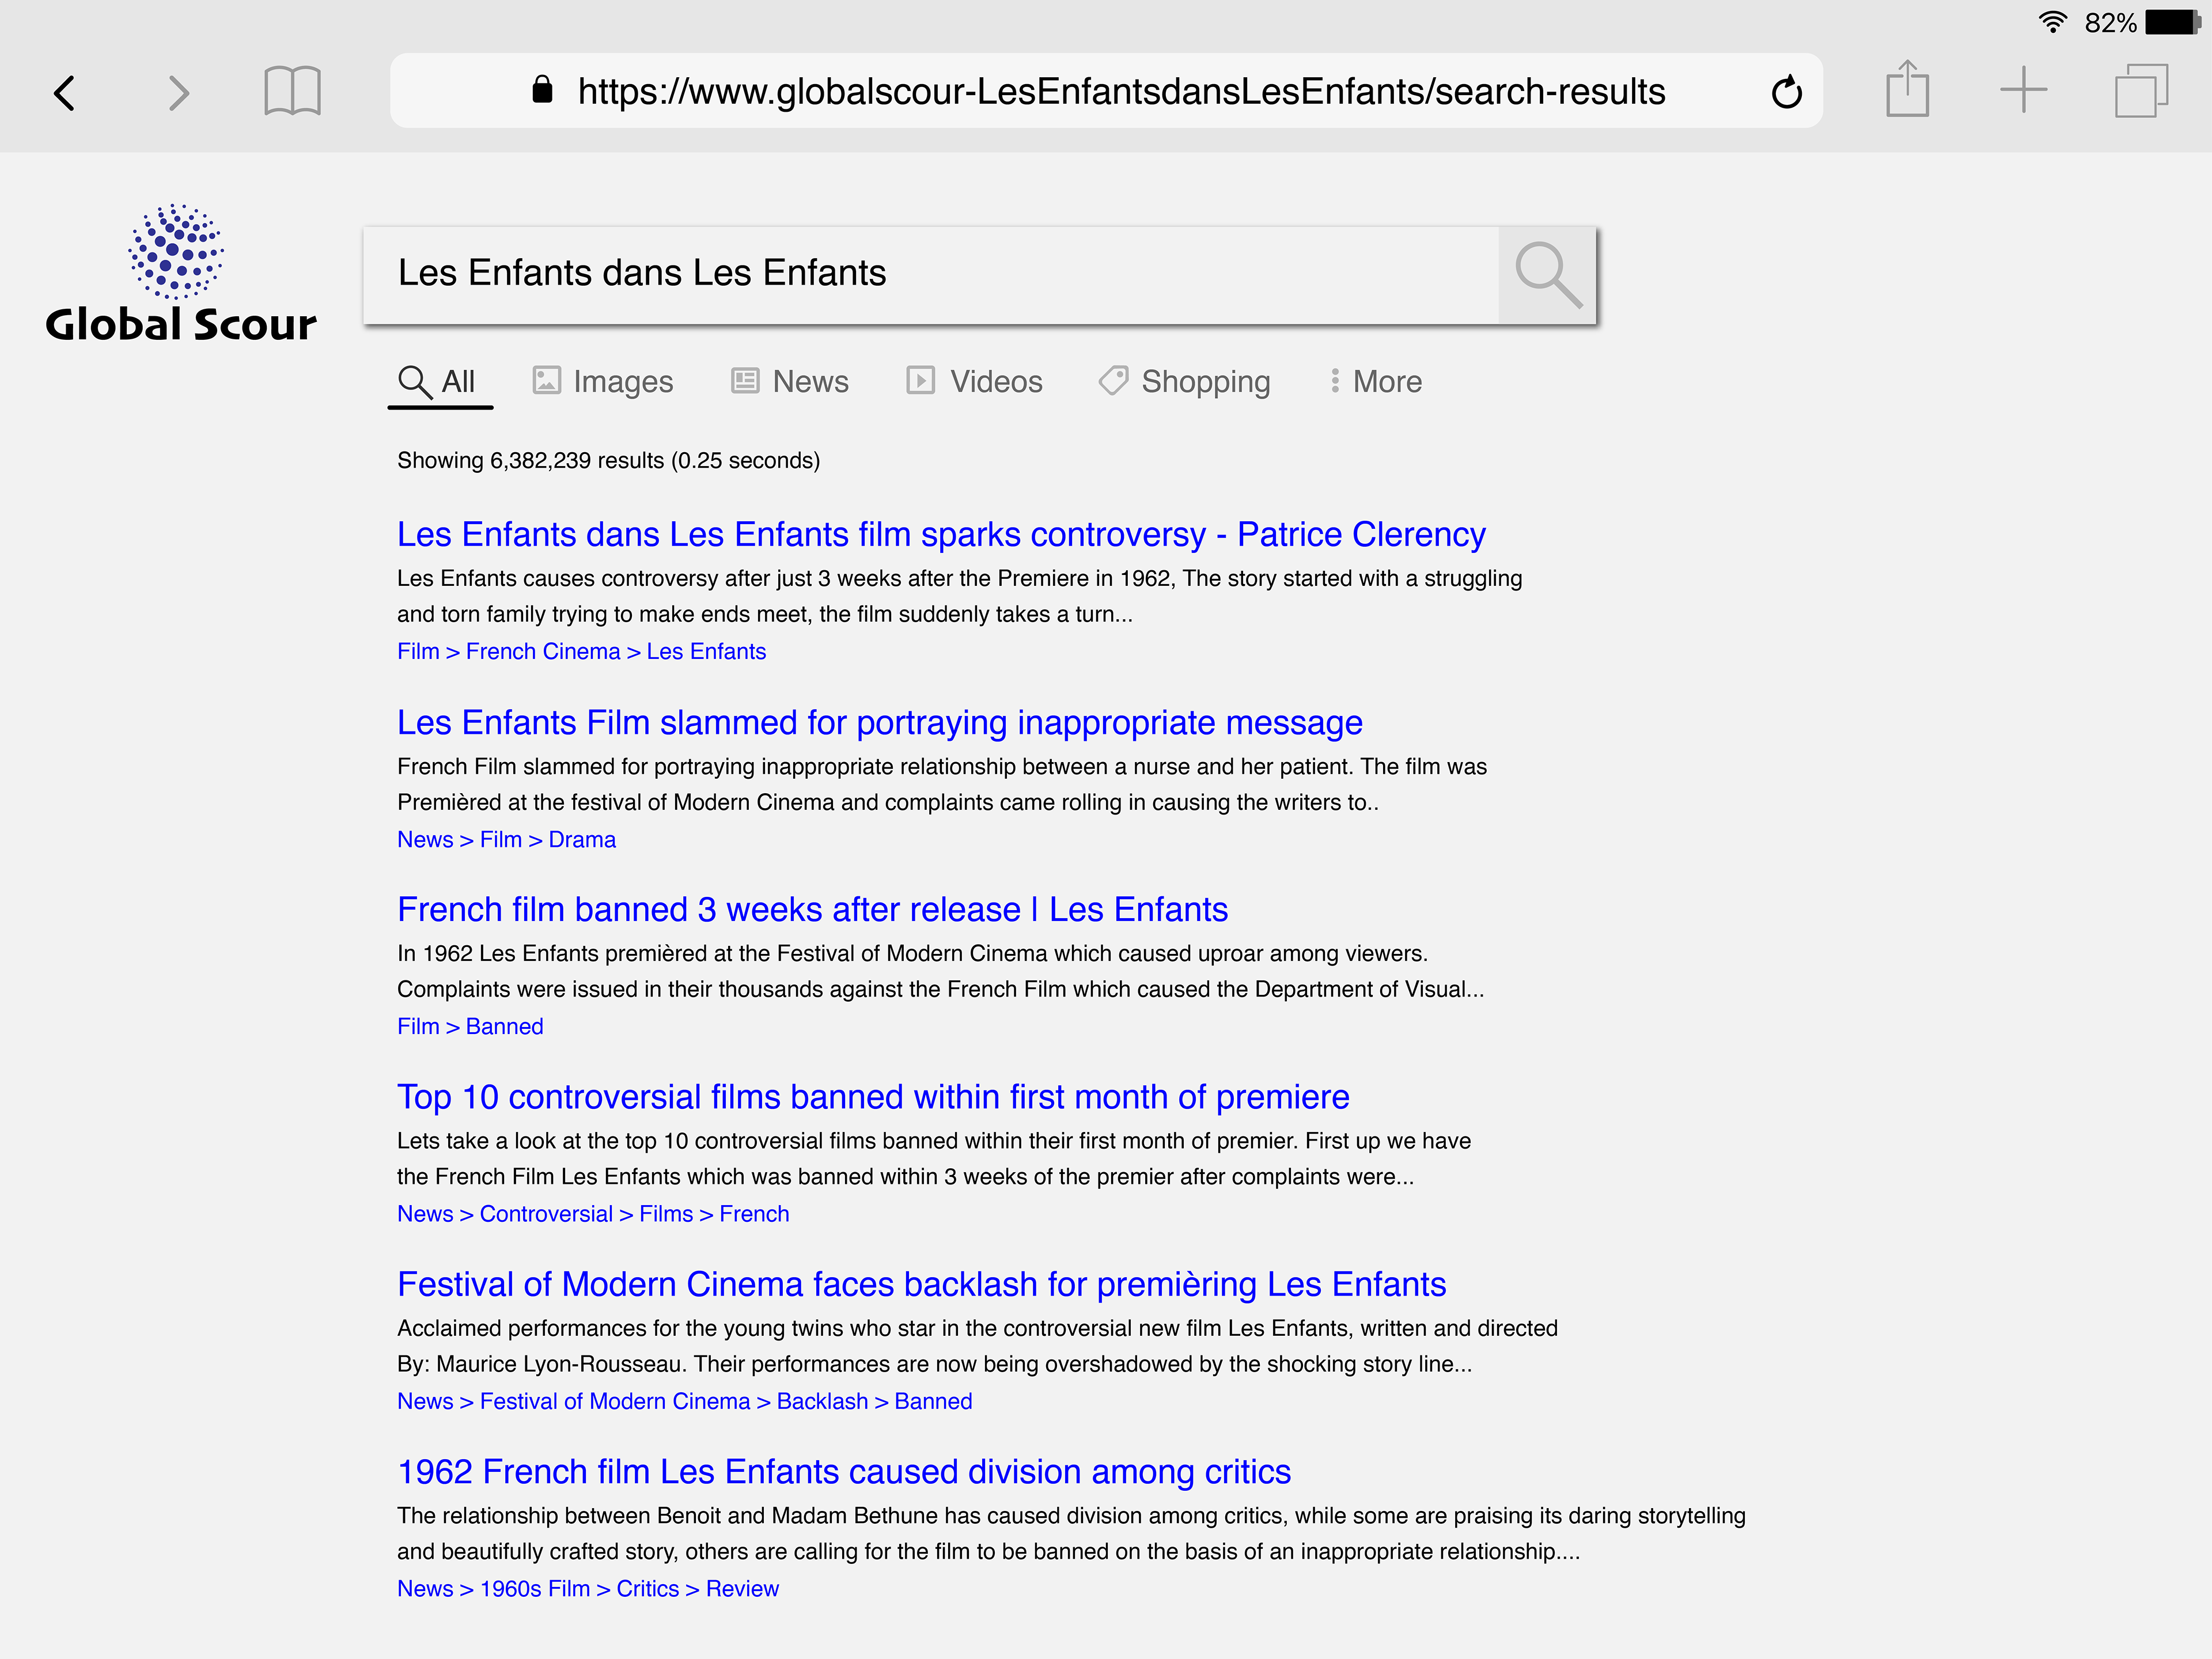Open 'Top 10 controversial films' result
Screen dimensions: 2212x1659
click(872, 1097)
